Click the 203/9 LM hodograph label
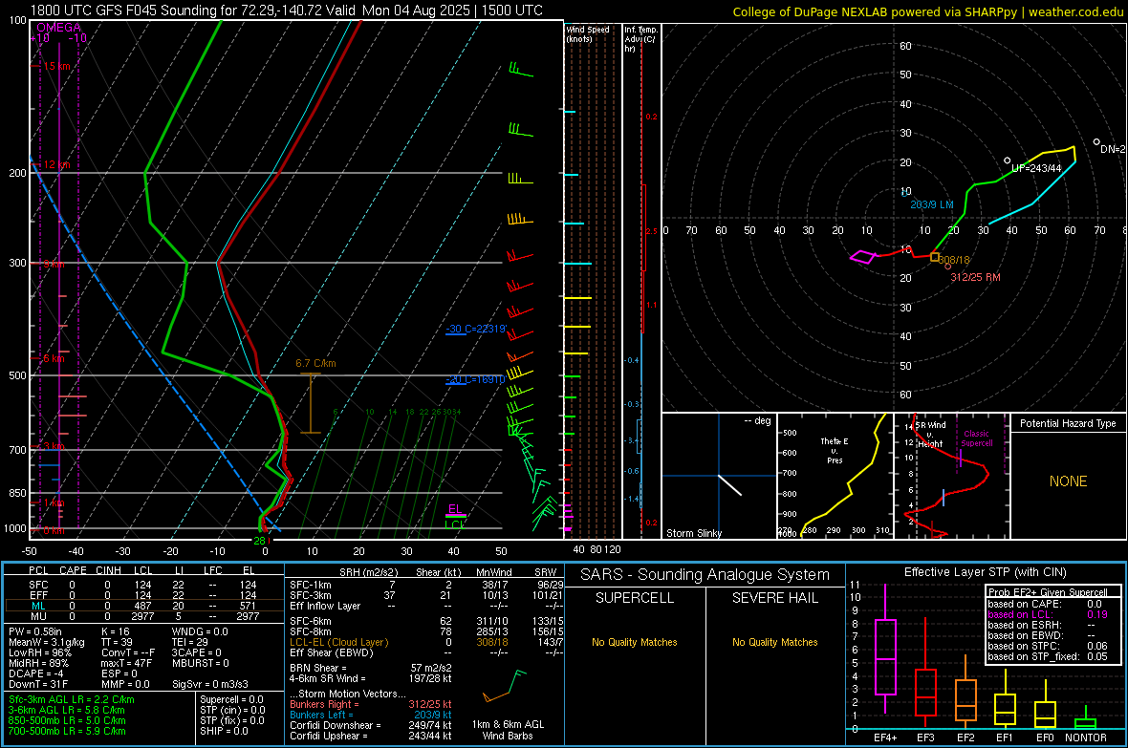The height and width of the screenshot is (748, 1128). click(x=932, y=204)
